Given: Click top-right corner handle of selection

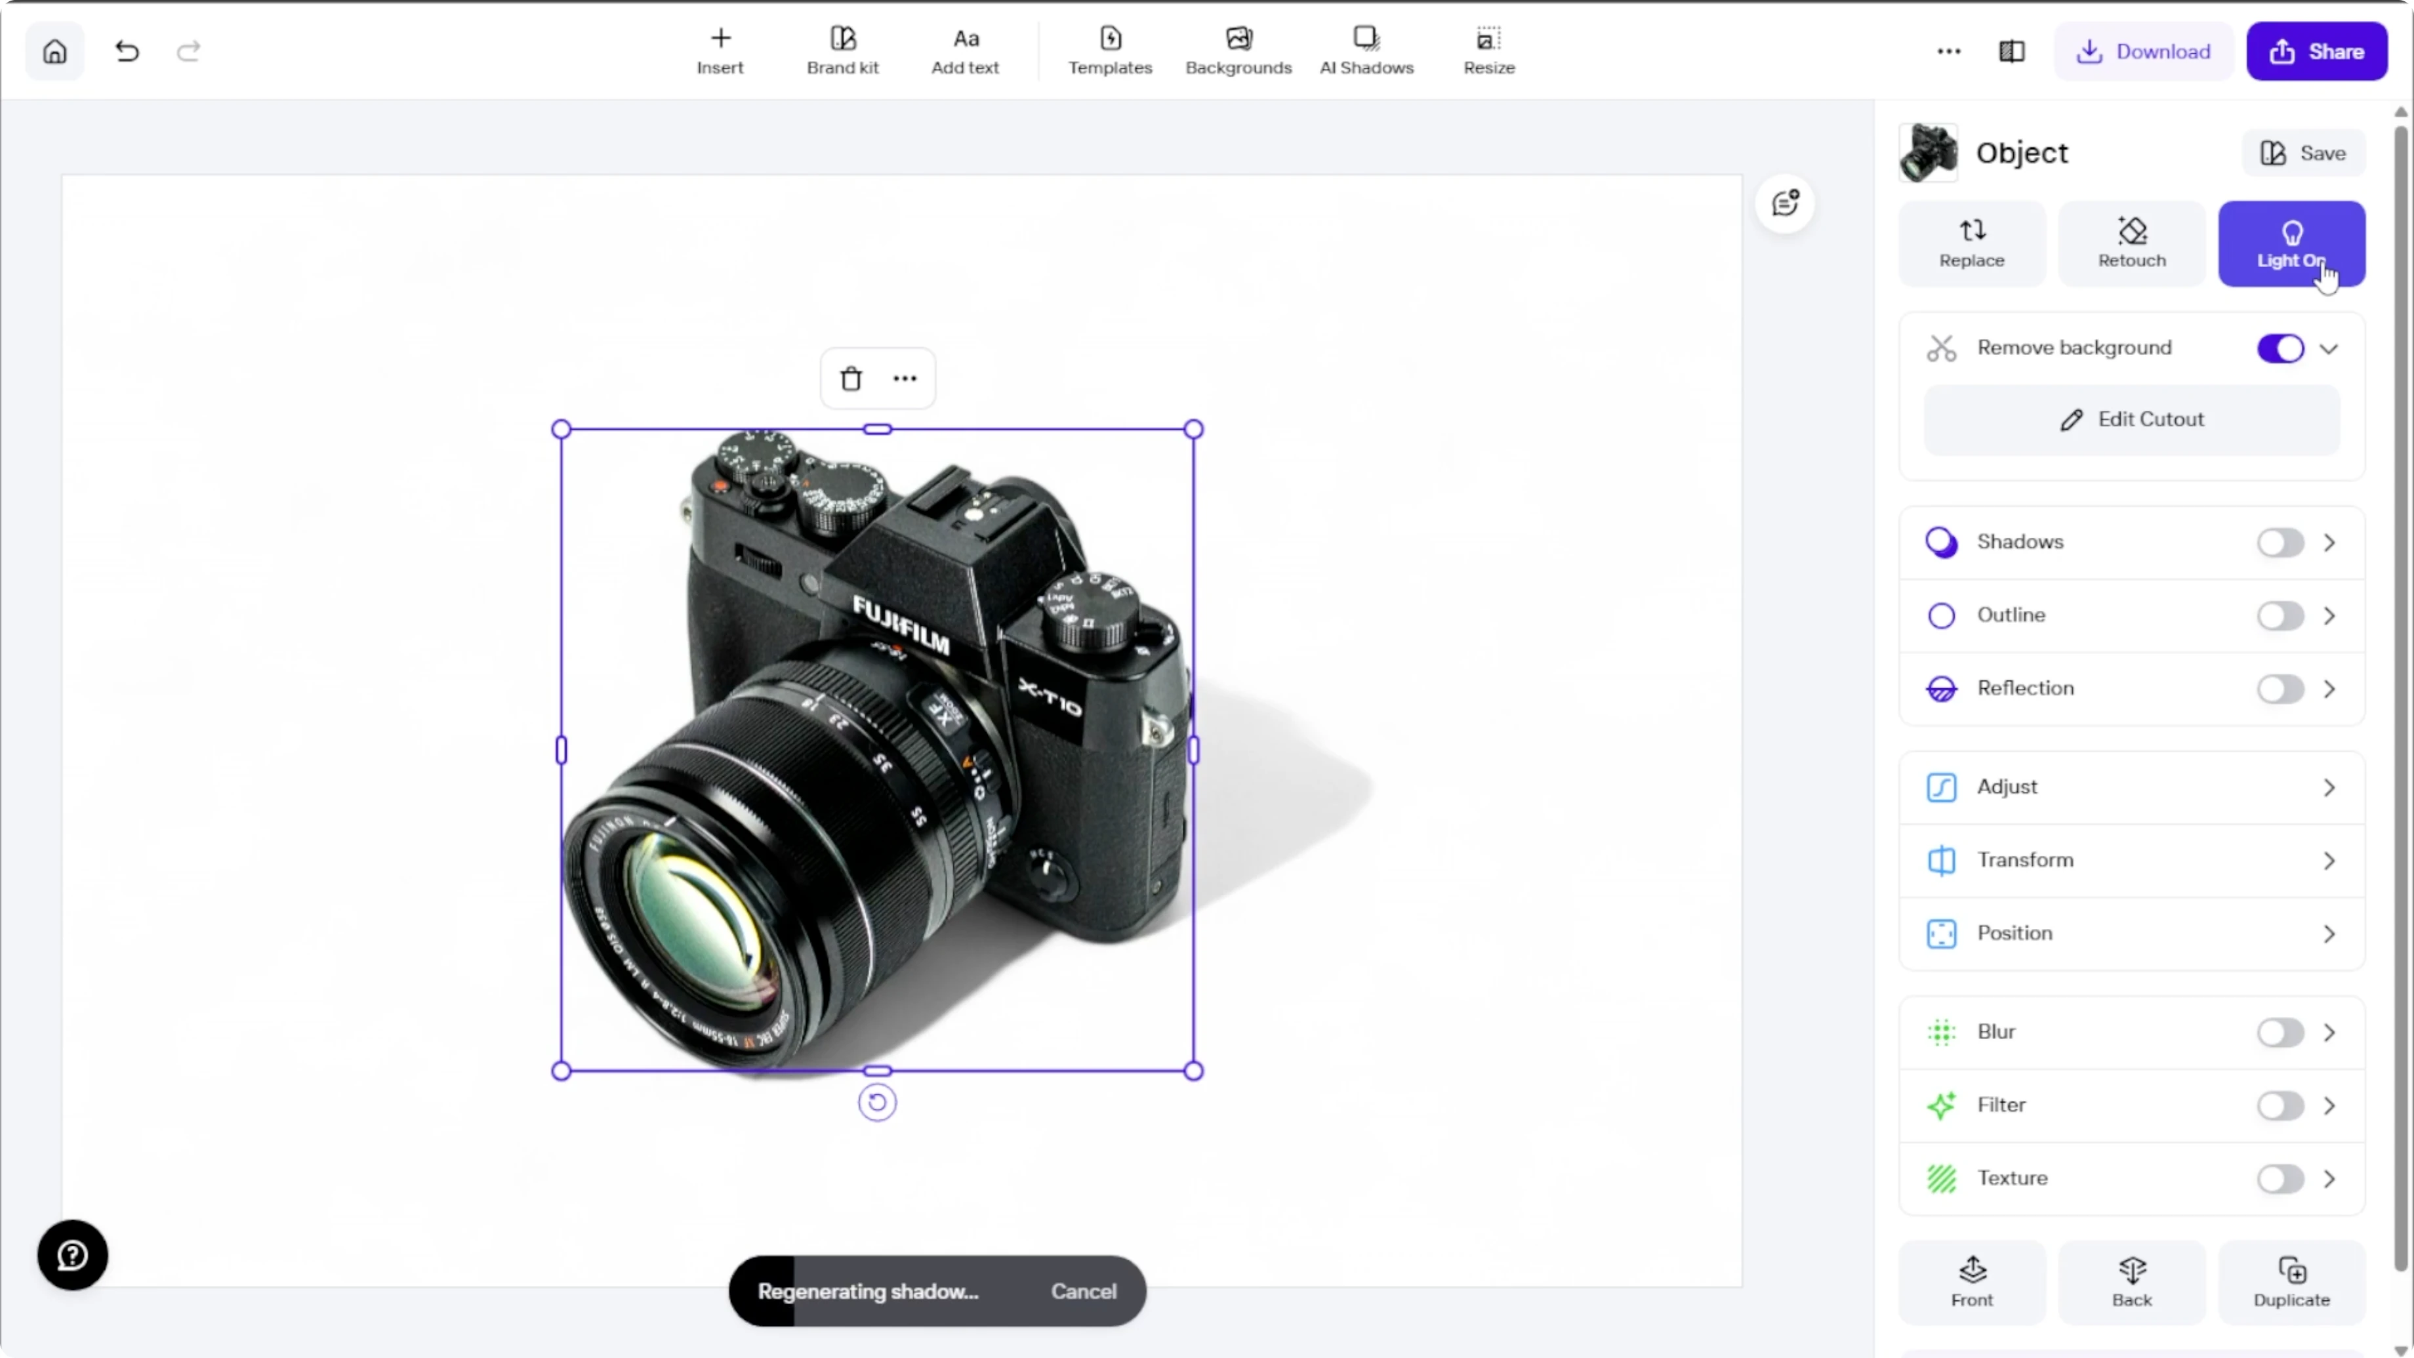Looking at the screenshot, I should click(x=1193, y=429).
